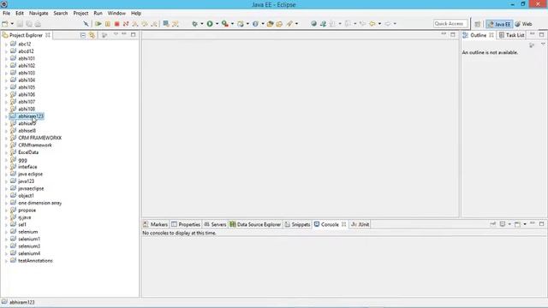This screenshot has height=308, width=548.
Task: Click the Display Selected Console icon
Action: 503,224
